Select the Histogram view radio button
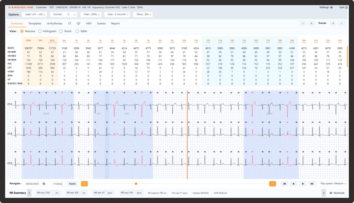354x203 pixels. pyautogui.click(x=40, y=31)
